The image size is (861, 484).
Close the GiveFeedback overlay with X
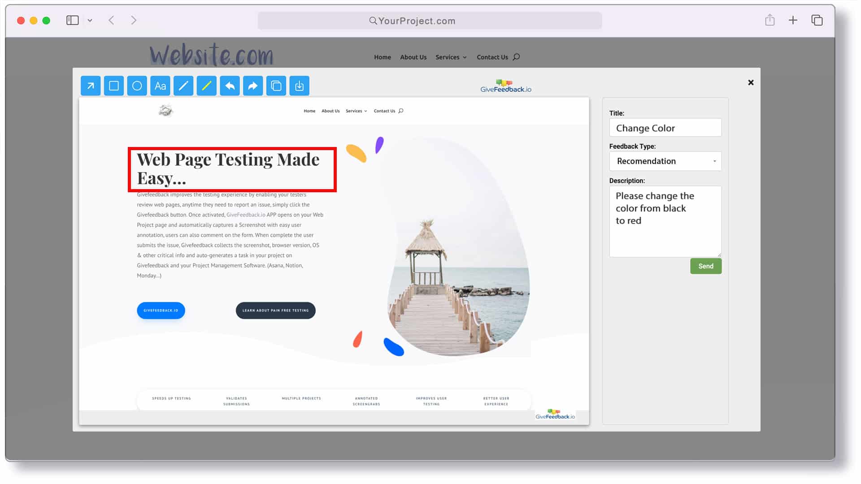(751, 82)
